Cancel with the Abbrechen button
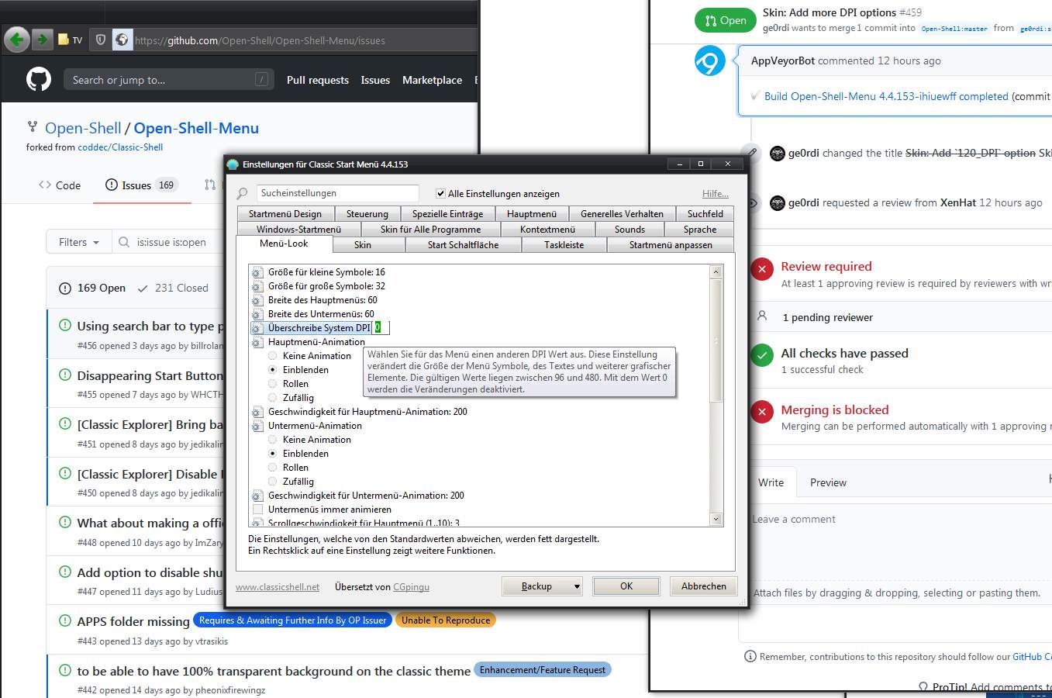This screenshot has height=698, width=1052. (x=704, y=586)
